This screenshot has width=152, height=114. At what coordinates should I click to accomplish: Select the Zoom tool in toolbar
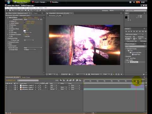13,10
